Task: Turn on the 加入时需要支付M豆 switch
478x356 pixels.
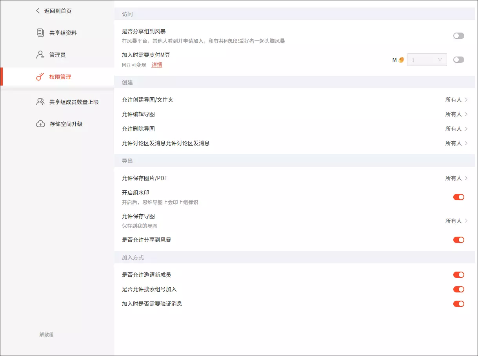Action: click(458, 60)
